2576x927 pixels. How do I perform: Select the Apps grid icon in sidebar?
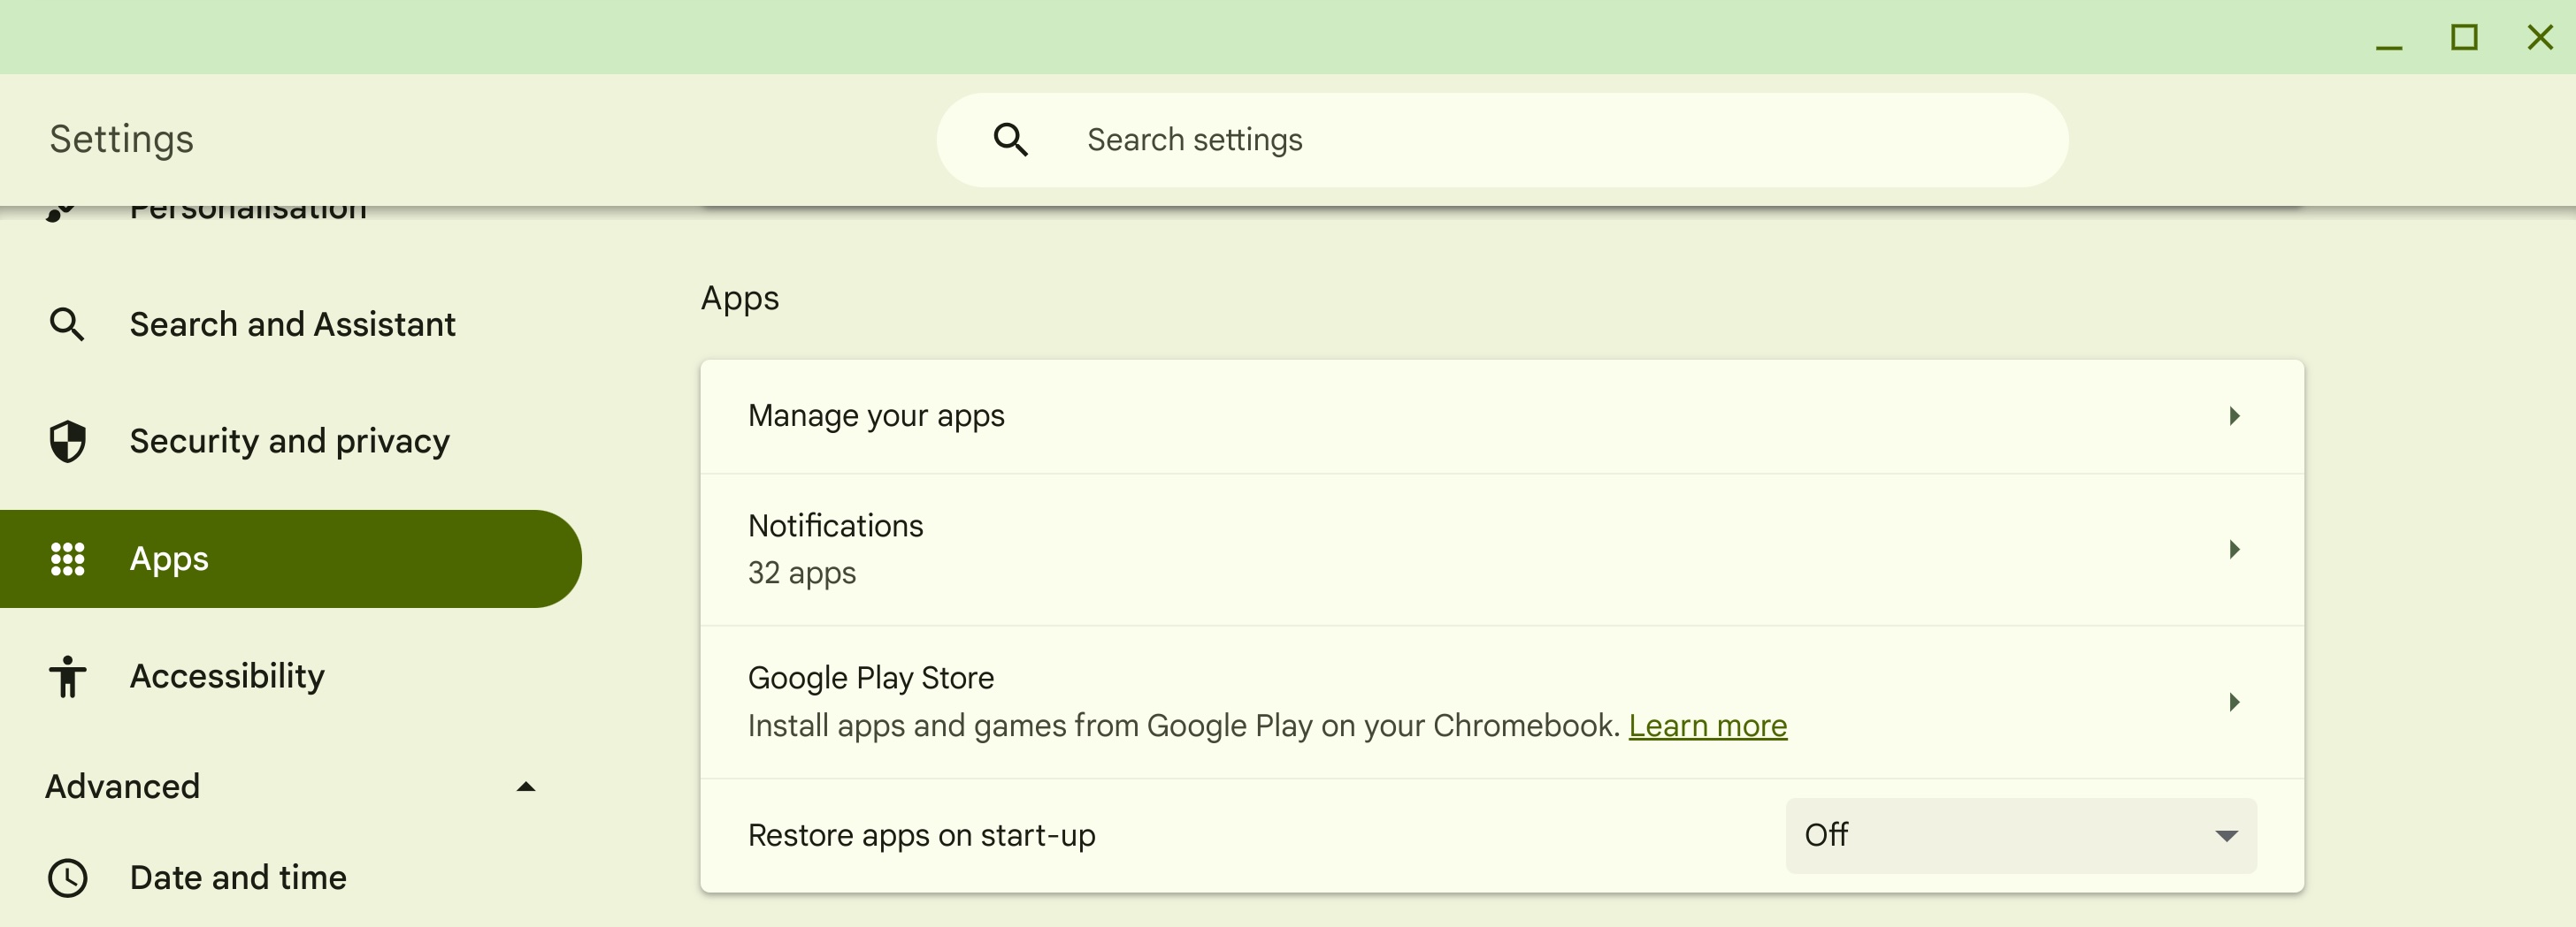(67, 558)
